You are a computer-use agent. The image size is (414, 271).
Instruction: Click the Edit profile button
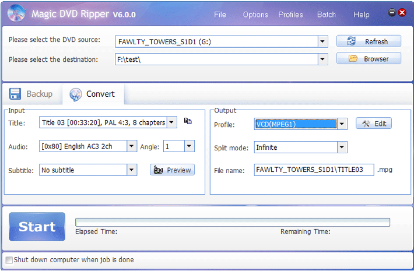pyautogui.click(x=374, y=124)
